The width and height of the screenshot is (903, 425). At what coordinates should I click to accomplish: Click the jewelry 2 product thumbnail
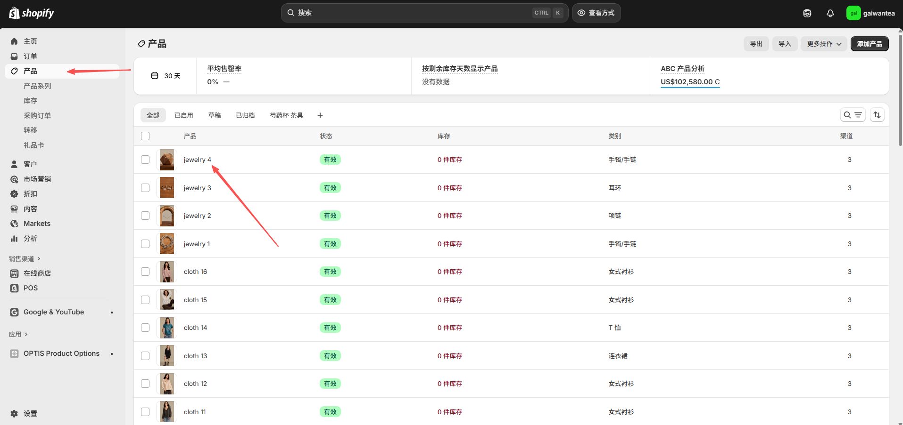167,216
